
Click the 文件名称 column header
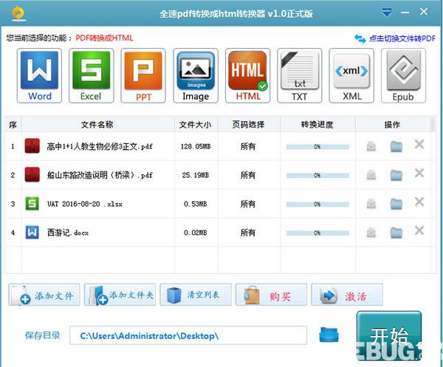tap(98, 125)
